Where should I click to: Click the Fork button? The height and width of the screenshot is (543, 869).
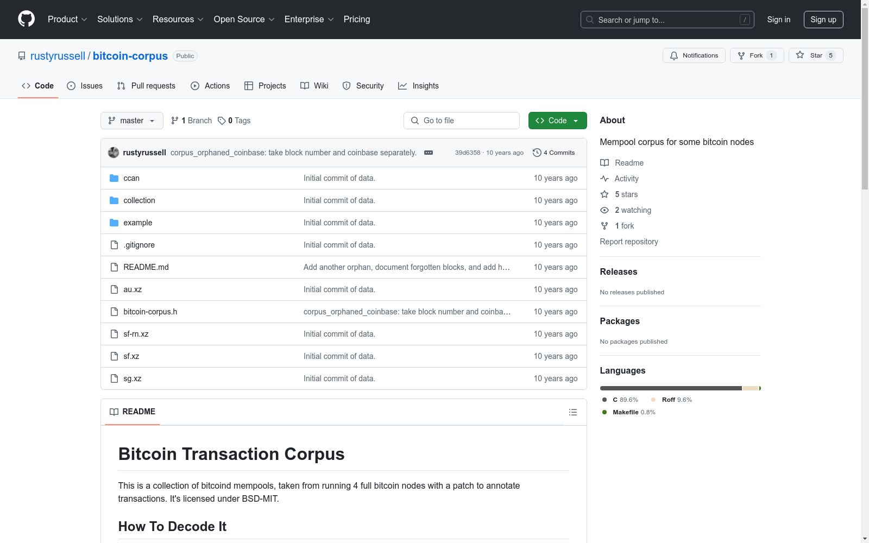click(x=757, y=55)
